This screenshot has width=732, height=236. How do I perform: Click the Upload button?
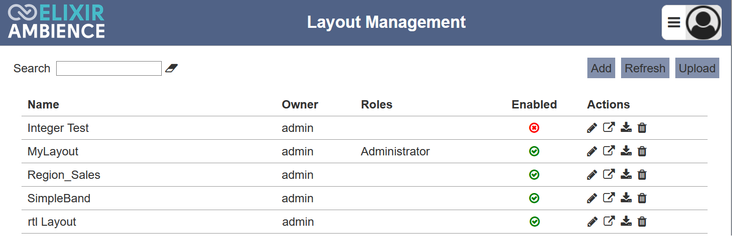pos(697,68)
